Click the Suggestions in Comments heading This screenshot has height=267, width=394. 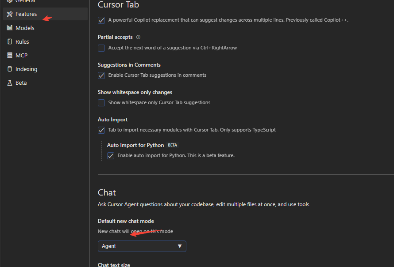coord(129,65)
